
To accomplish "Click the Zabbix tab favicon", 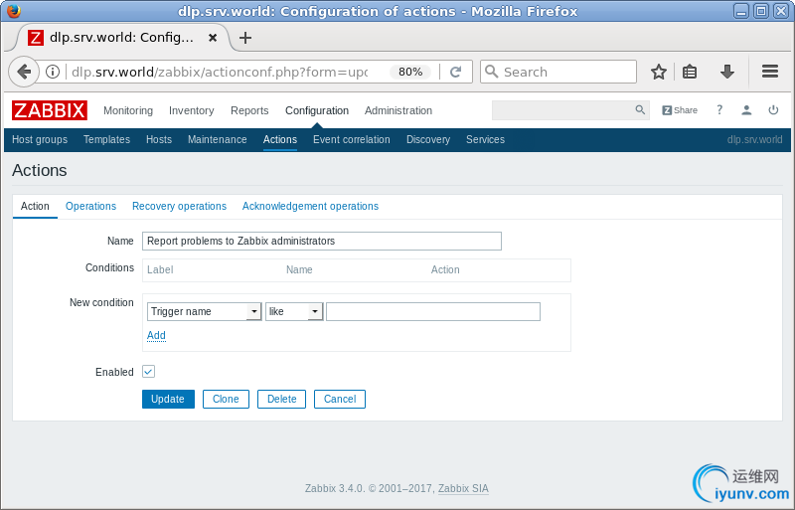I will pos(35,38).
